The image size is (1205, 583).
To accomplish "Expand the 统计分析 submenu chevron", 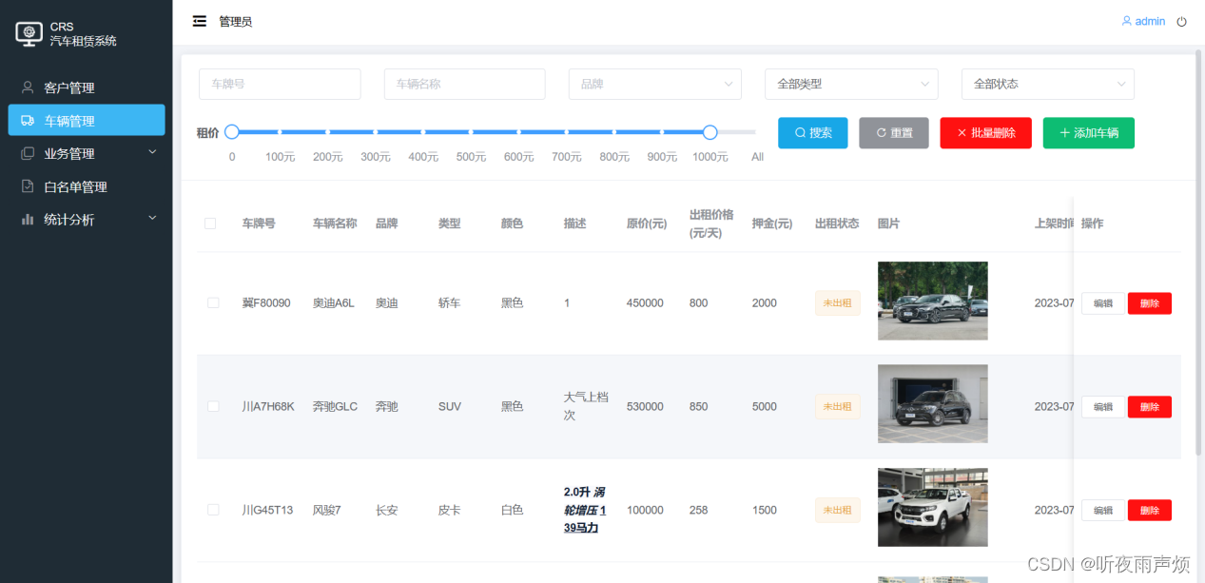I will [x=152, y=218].
